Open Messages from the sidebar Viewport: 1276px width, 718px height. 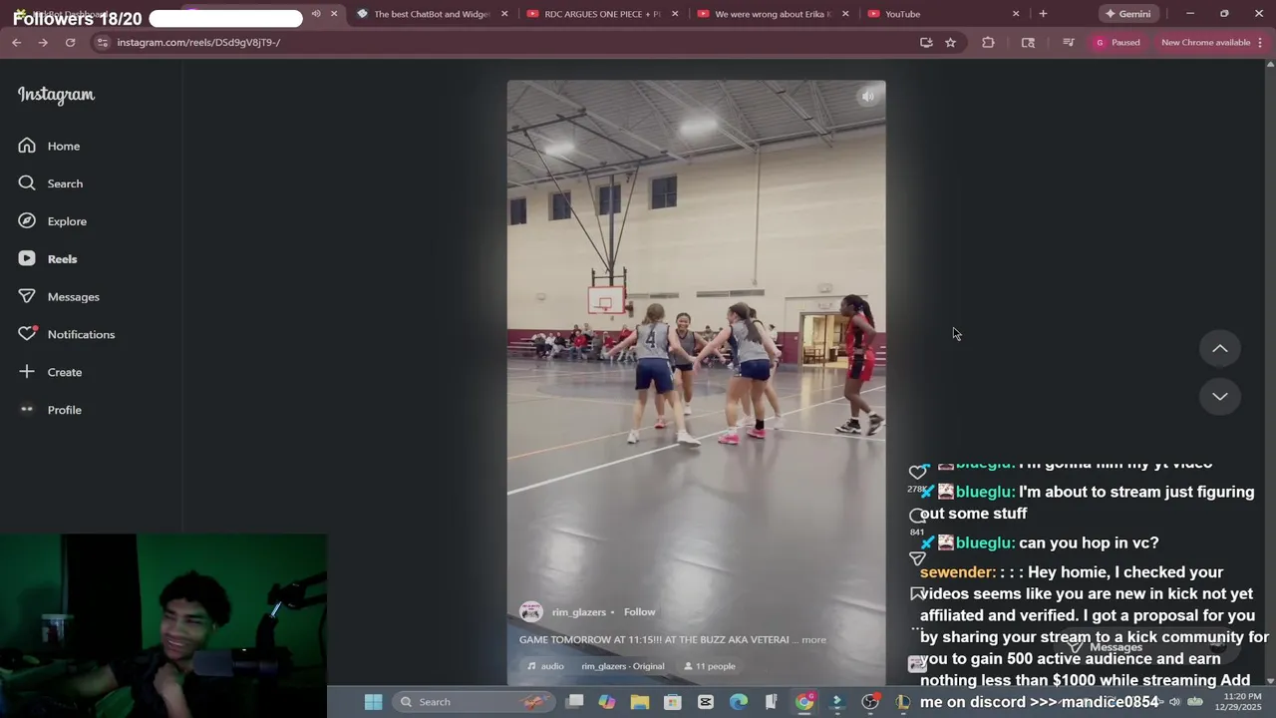pos(59,297)
